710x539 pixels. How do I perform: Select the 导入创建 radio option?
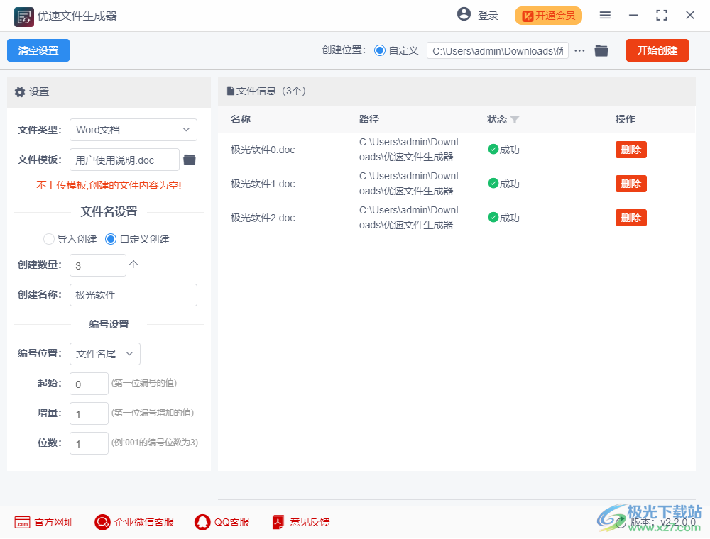coord(48,239)
